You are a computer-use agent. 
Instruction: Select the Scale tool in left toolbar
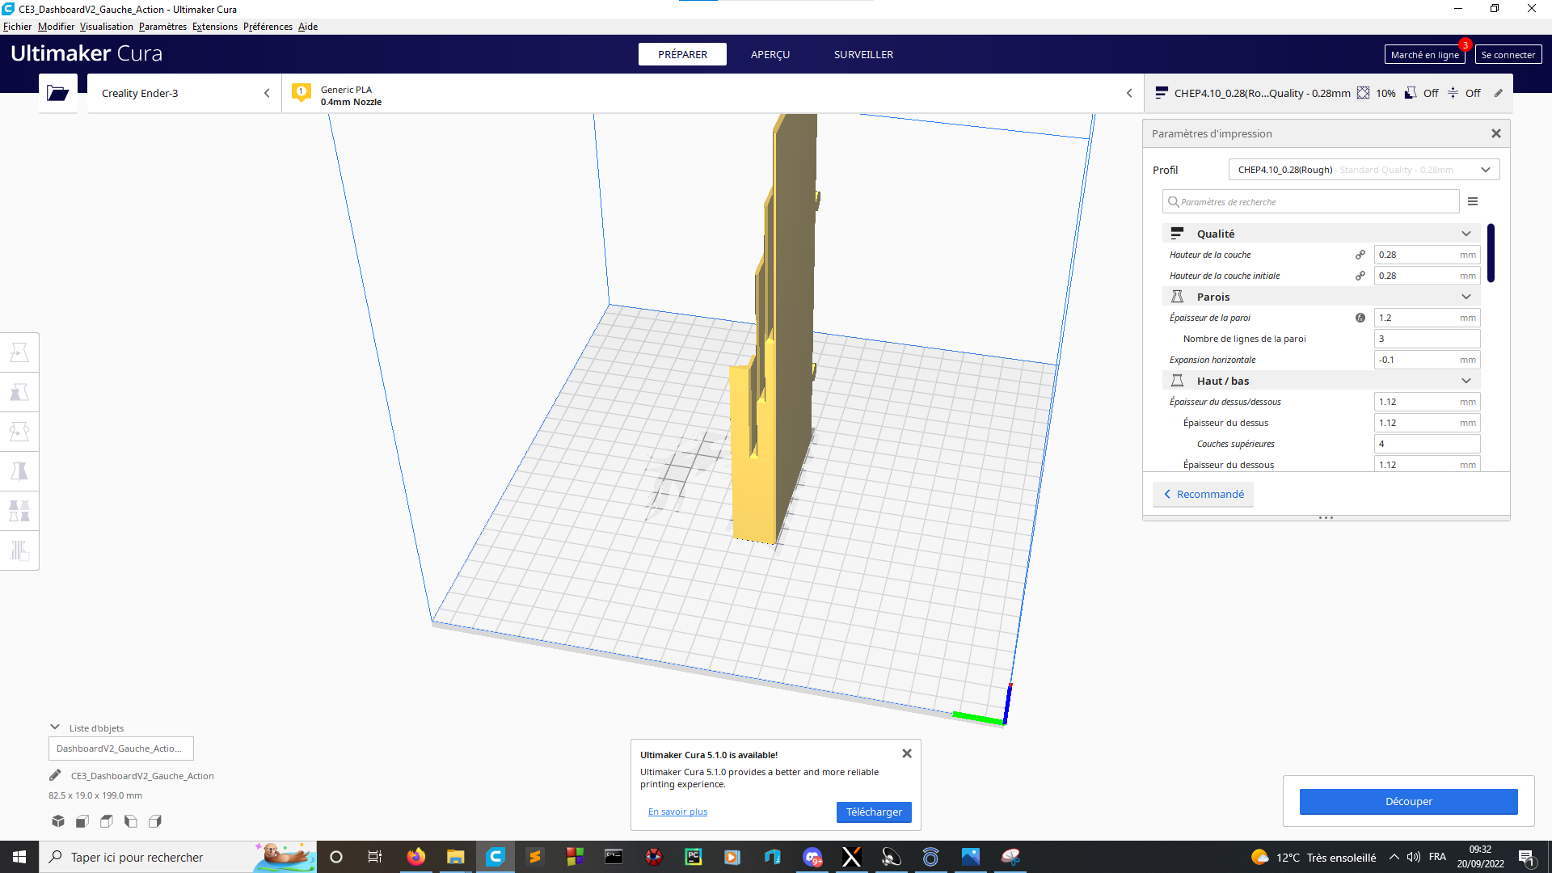pyautogui.click(x=19, y=392)
